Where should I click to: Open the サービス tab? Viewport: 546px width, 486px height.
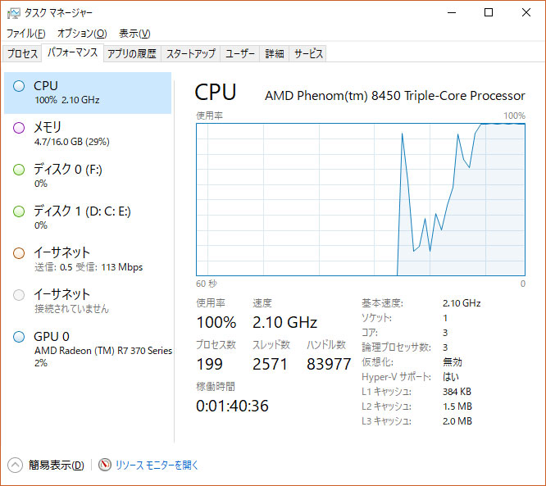click(x=307, y=53)
